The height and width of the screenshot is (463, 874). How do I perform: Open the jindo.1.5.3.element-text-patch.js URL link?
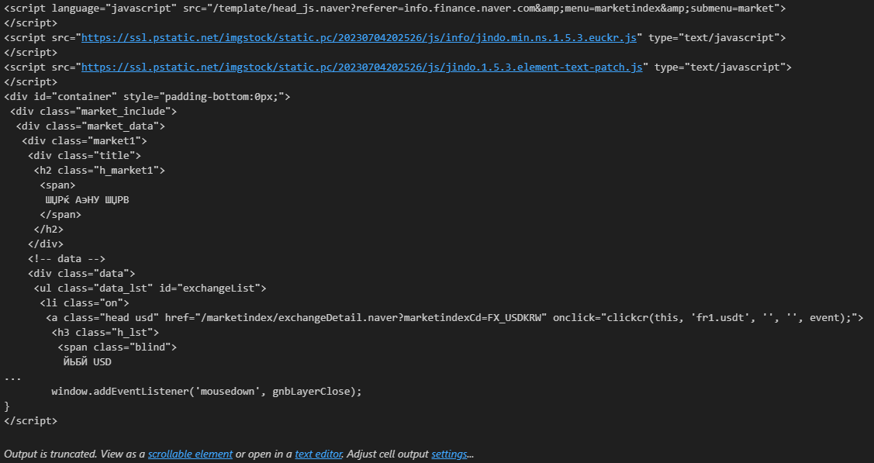click(361, 67)
